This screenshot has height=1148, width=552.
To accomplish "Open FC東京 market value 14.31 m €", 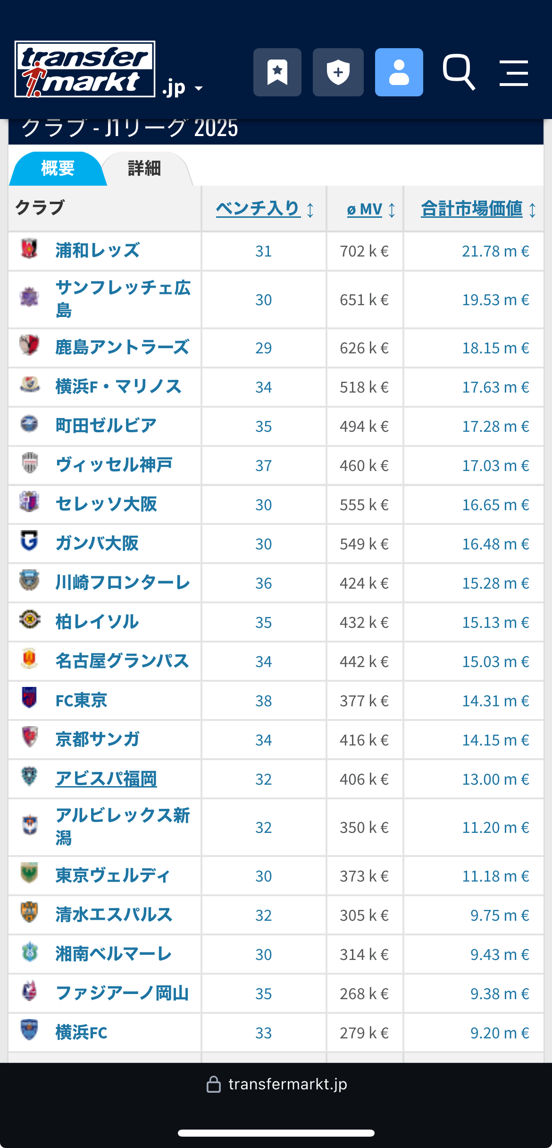I will click(x=495, y=701).
